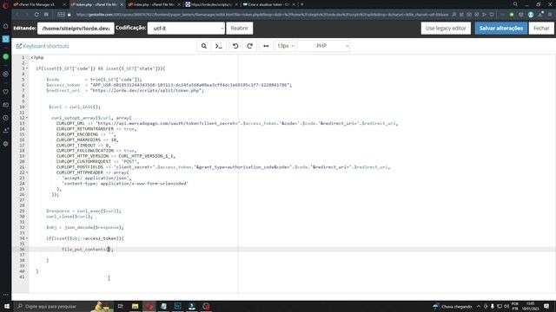Collapse the fold at line 22
Image resolution: width=556 pixels, height=312 pixels.
point(27,172)
